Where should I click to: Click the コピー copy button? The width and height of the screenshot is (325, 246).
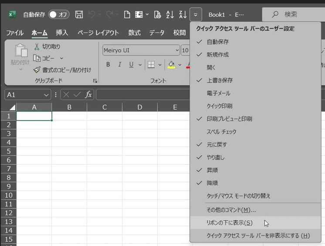pos(44,58)
